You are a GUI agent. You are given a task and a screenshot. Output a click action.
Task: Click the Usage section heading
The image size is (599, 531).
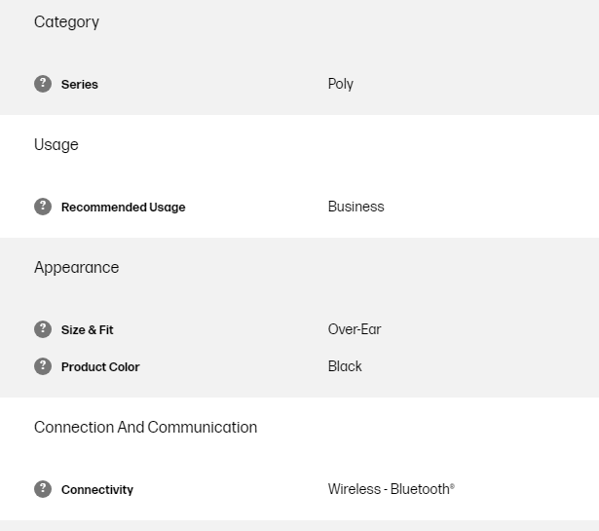tap(56, 145)
